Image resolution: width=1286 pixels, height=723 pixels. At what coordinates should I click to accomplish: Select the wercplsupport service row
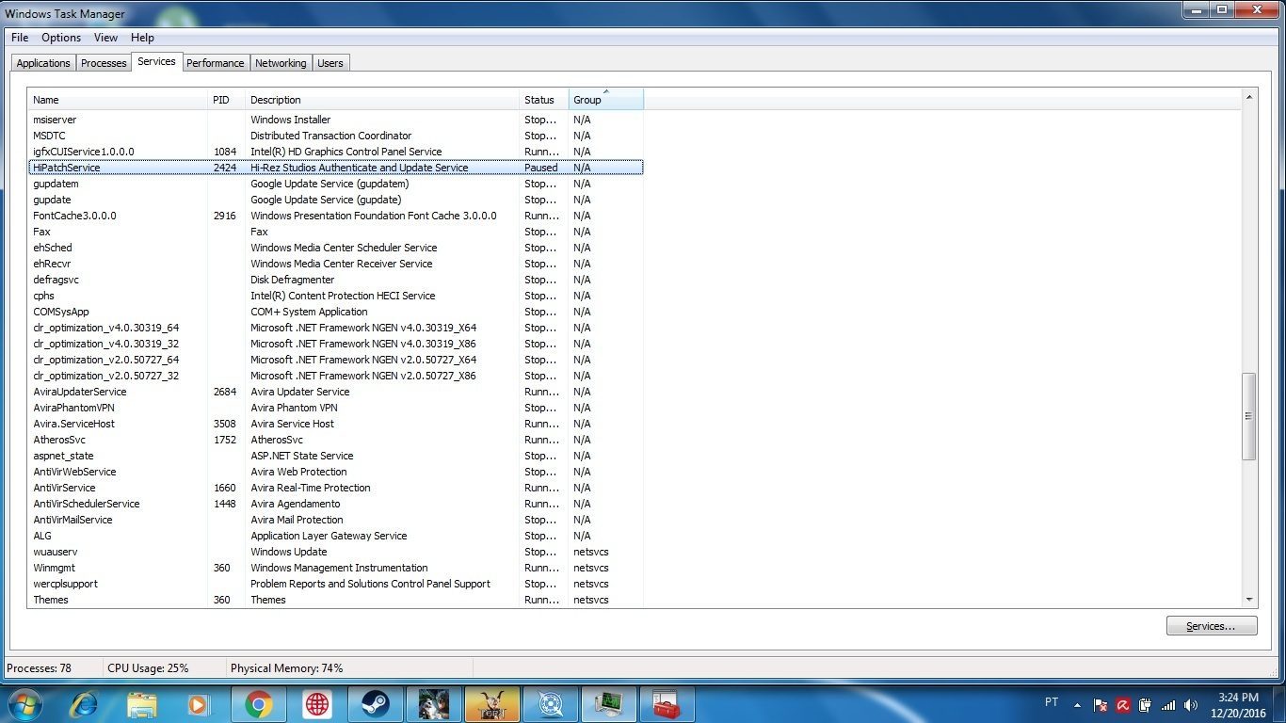[336, 584]
